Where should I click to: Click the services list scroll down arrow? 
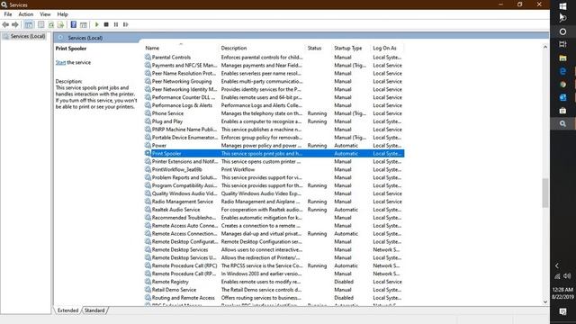545,302
